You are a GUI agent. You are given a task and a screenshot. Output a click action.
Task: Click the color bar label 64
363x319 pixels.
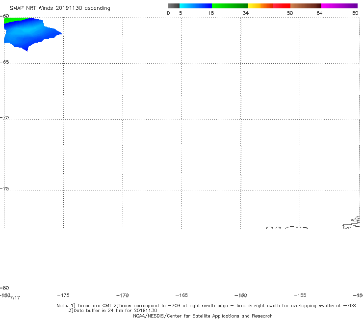click(319, 13)
